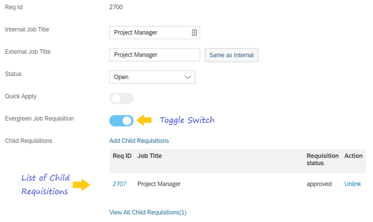Click into the External Job Title field
Image resolution: width=373 pixels, height=222 pixels.
click(154, 55)
